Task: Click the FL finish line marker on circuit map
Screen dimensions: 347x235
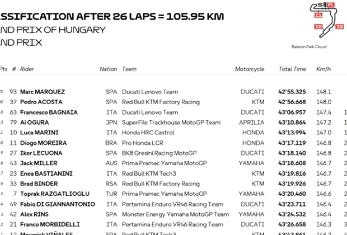Action: (x=331, y=5)
